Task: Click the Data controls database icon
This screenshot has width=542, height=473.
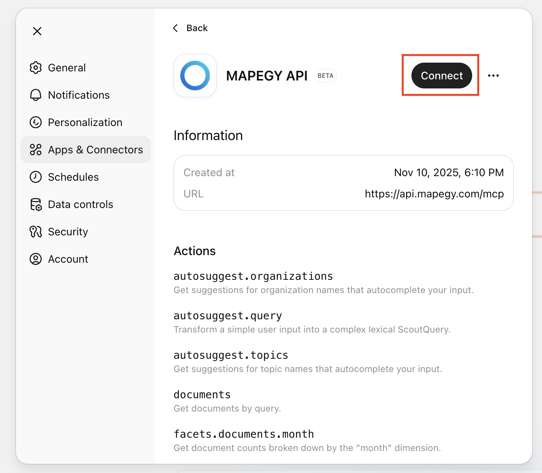Action: pyautogui.click(x=36, y=204)
